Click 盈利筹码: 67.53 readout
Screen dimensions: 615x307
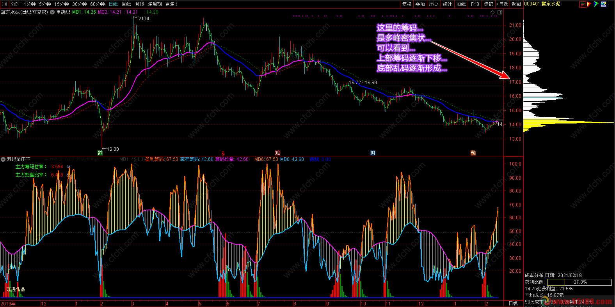[162, 159]
